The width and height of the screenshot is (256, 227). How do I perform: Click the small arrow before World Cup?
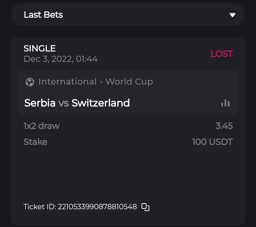pos(101,82)
